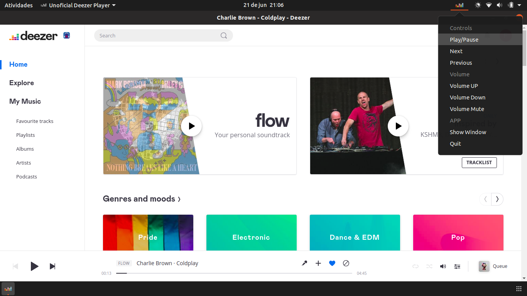The image size is (527, 296).
Task: Click the volume speaker icon in player
Action: click(x=443, y=266)
